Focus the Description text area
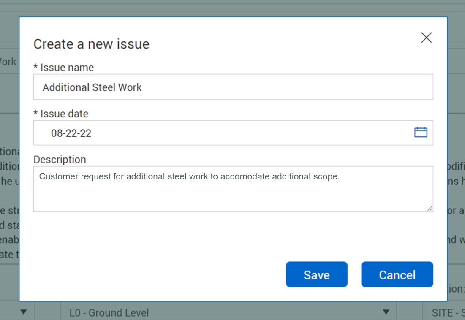Viewport: 465px width, 320px height. [232, 188]
